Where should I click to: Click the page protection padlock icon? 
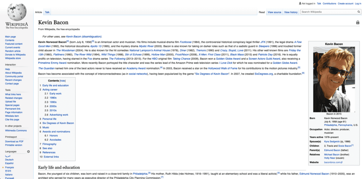click(358, 23)
